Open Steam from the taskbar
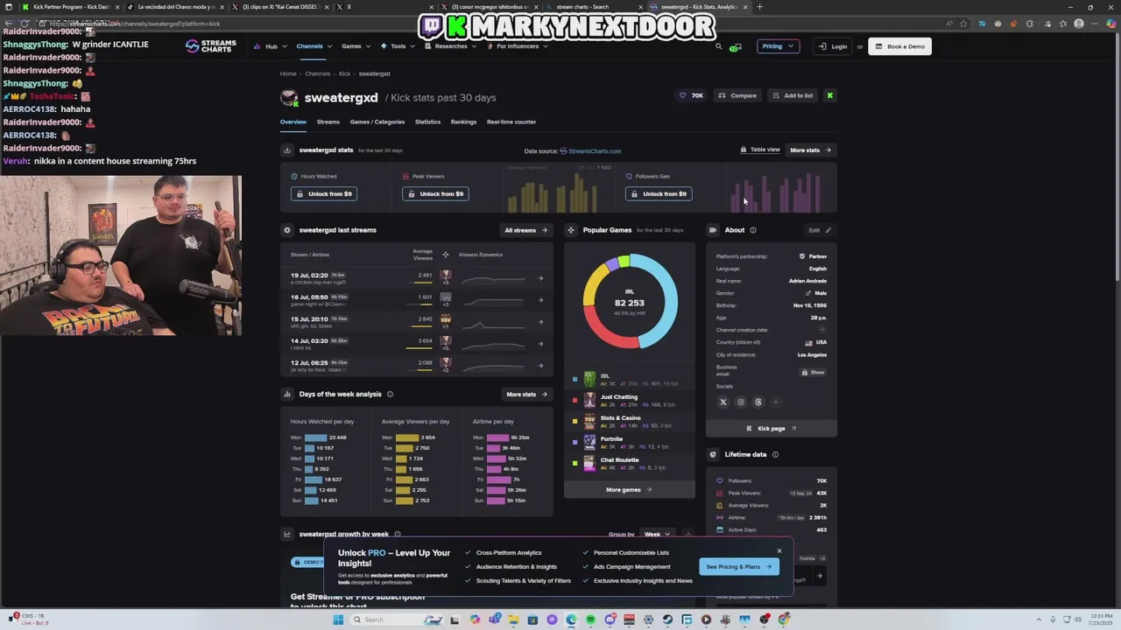Image resolution: width=1121 pixels, height=630 pixels. pos(667,619)
